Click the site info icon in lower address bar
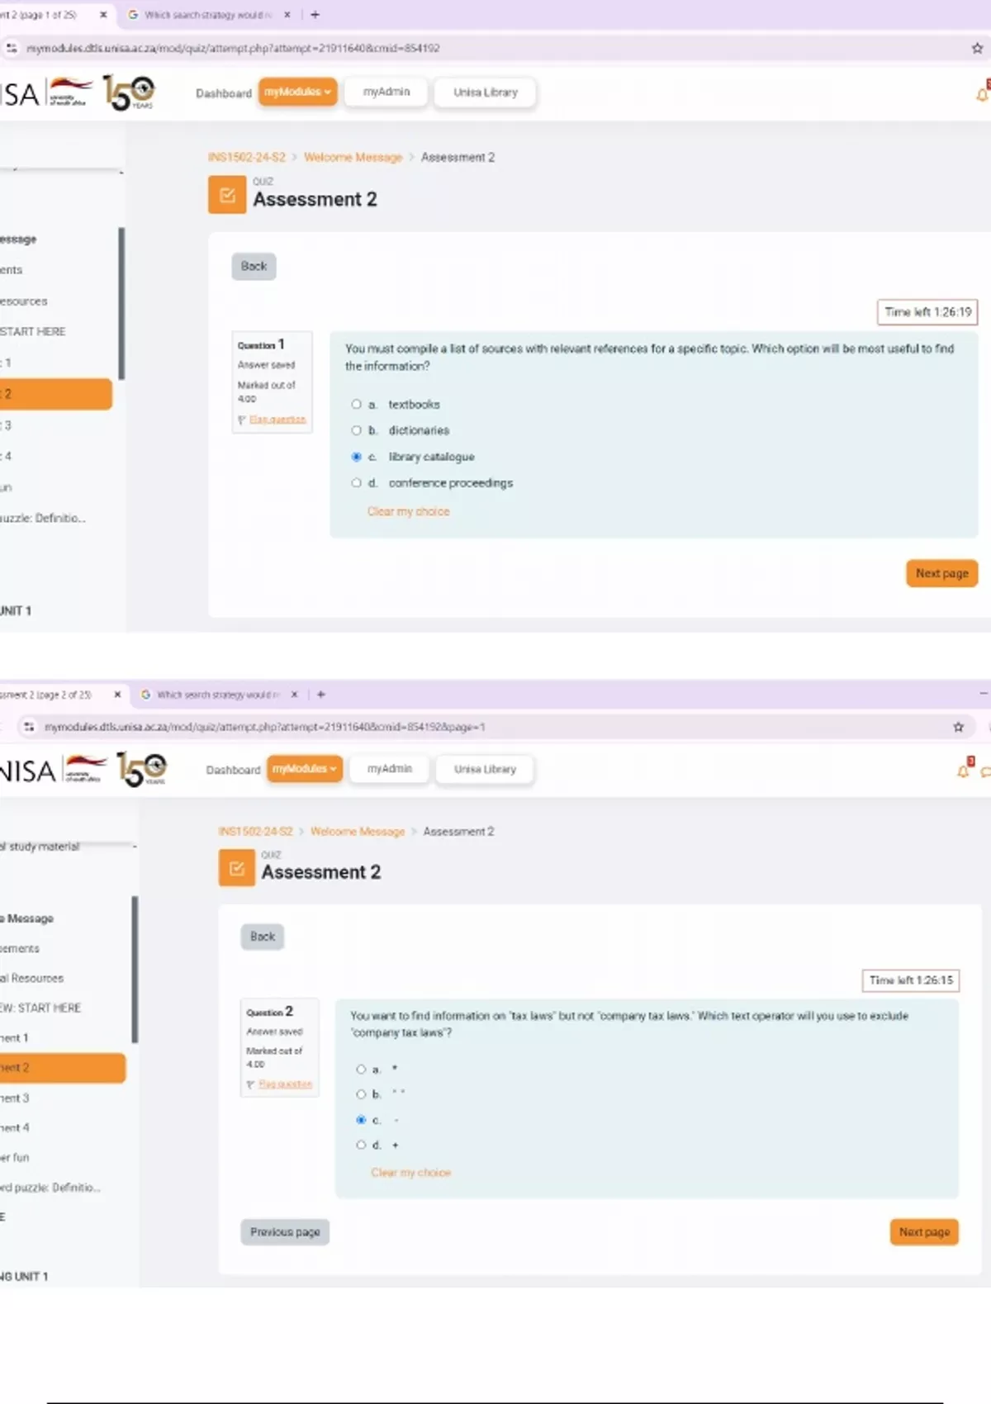991x1404 pixels. click(29, 727)
